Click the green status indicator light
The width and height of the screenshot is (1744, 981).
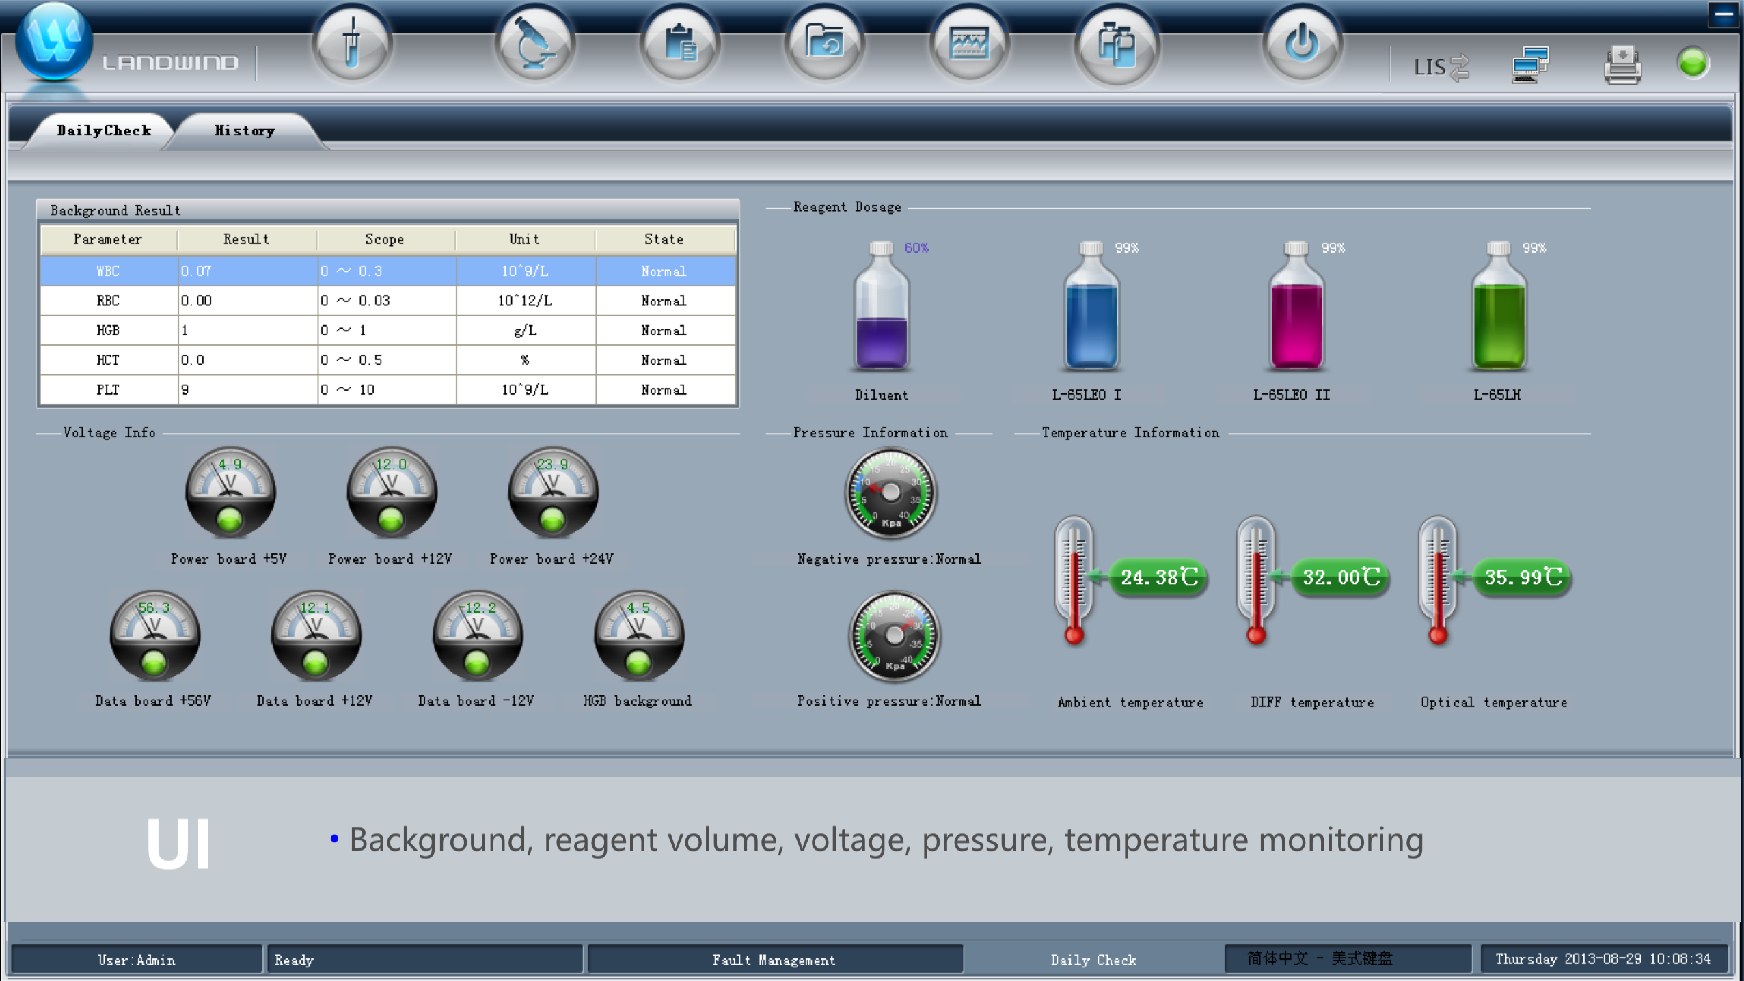click(1693, 63)
